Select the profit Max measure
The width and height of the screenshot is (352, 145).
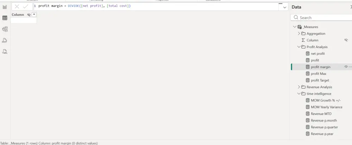tap(318, 74)
